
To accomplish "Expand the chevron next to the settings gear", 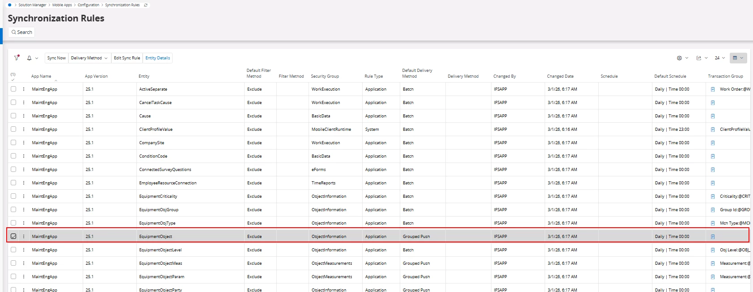I will (x=687, y=58).
